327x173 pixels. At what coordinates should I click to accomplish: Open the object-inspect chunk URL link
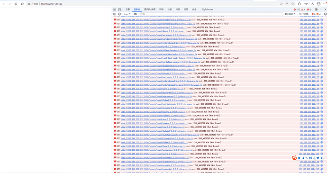pos(158,50)
